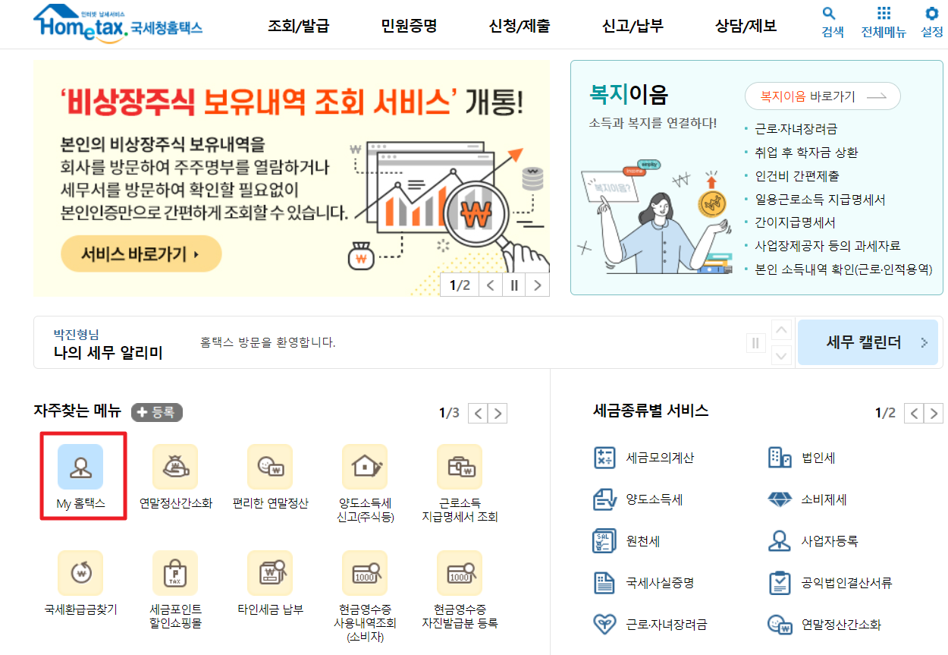The height and width of the screenshot is (655, 948).
Task: Click the 1/2 banner slide indicator
Action: [458, 283]
